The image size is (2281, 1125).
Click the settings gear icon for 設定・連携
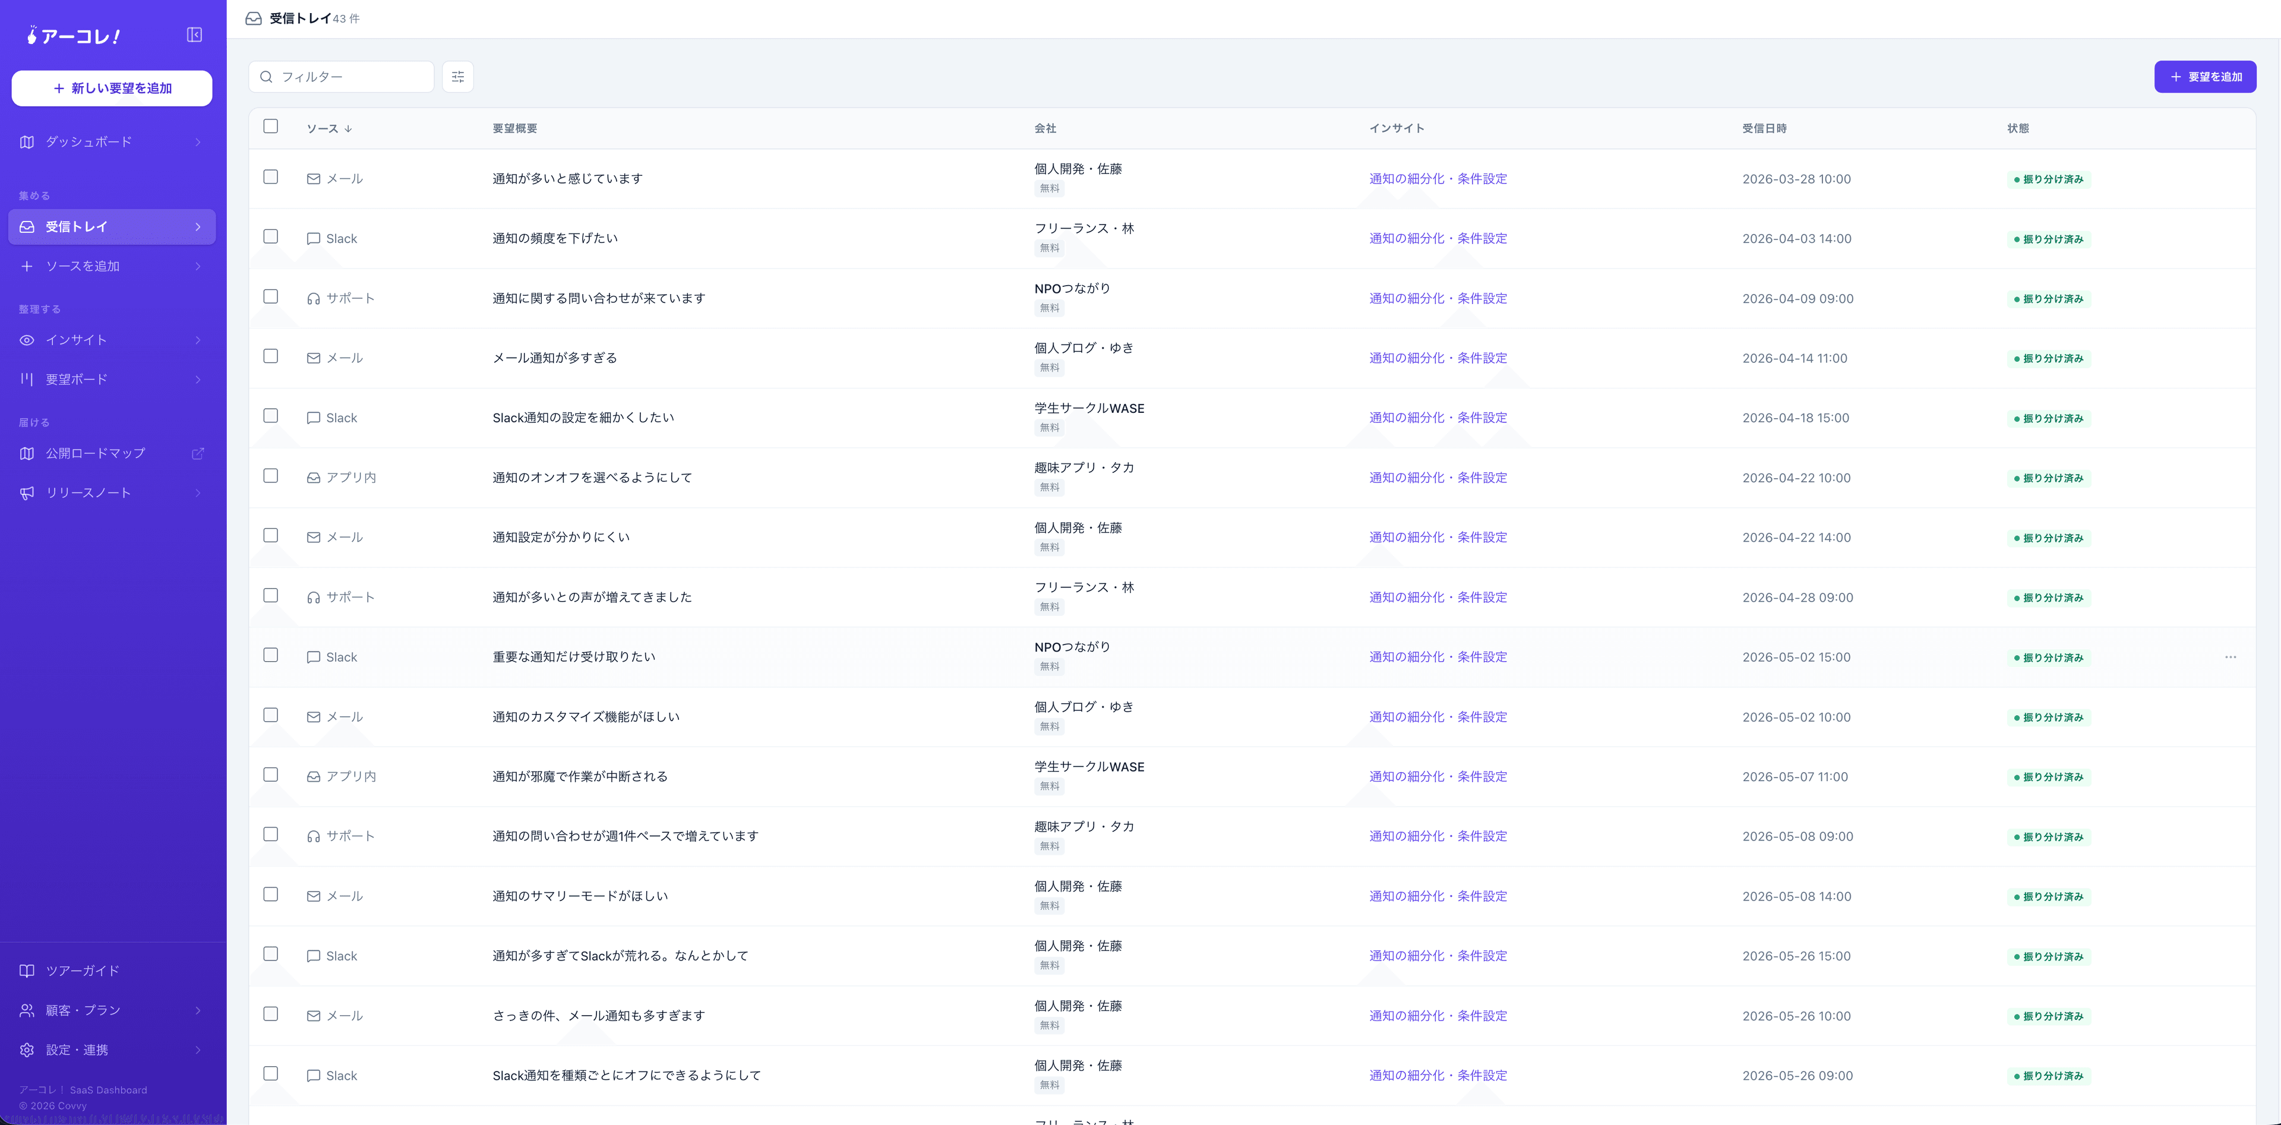tap(27, 1050)
